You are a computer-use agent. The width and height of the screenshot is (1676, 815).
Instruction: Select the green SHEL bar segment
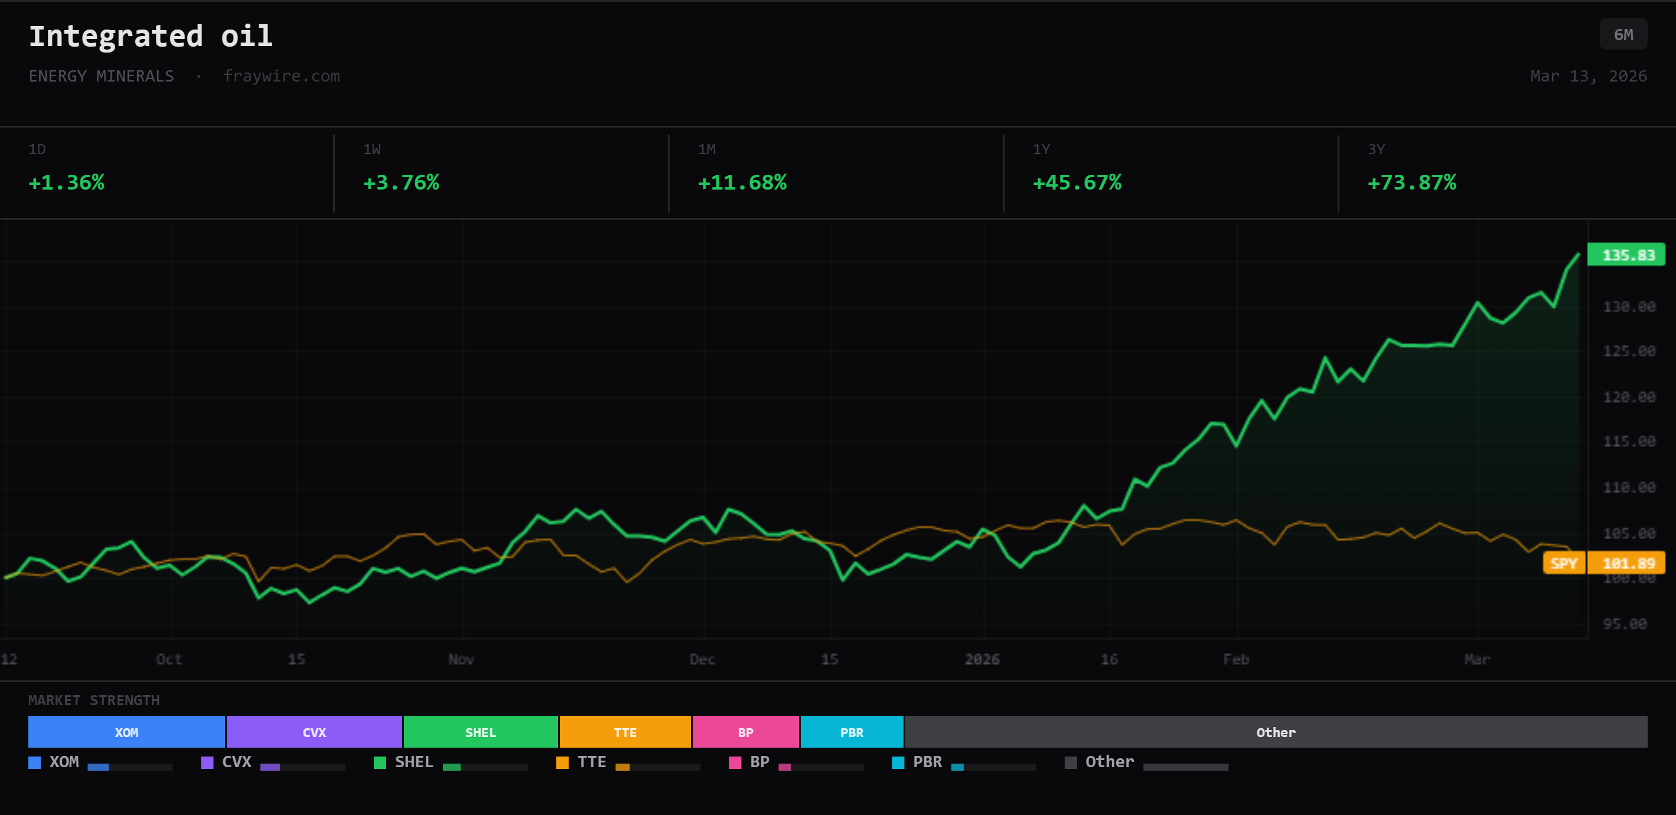pyautogui.click(x=480, y=732)
